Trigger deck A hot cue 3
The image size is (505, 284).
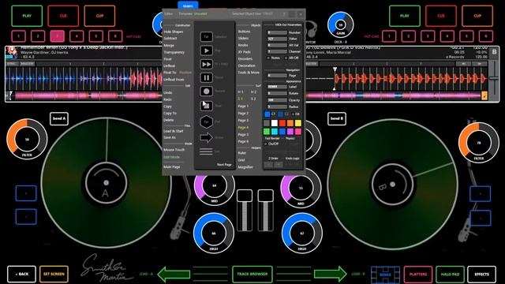[x=58, y=36]
